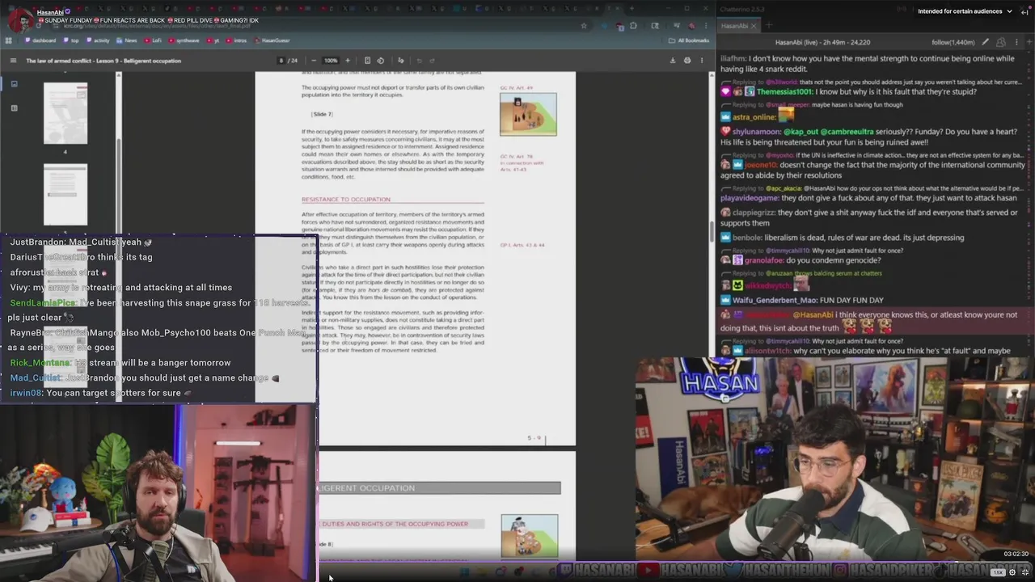Screen dimensions: 1035x582
Task: Open the dashboard bookmark
Action: tap(40, 40)
